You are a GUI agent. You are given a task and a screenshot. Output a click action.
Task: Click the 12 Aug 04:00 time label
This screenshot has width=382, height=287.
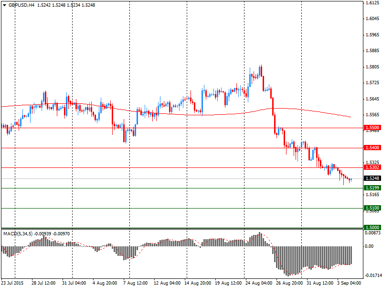tap(167, 283)
